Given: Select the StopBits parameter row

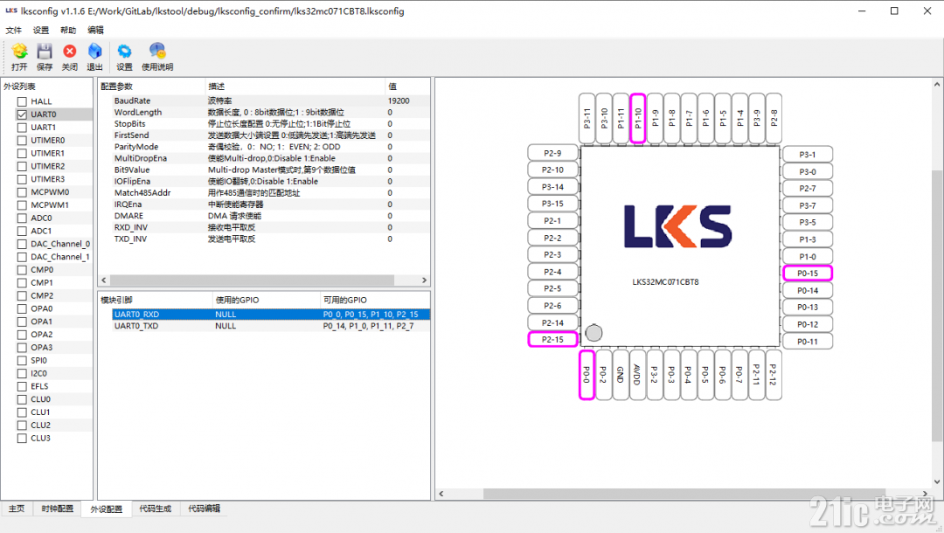Looking at the screenshot, I should click(264, 124).
